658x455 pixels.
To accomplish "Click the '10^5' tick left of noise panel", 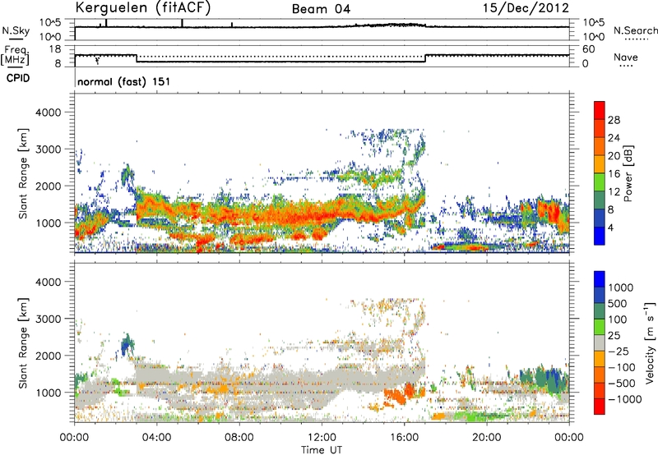I will pos(50,22).
